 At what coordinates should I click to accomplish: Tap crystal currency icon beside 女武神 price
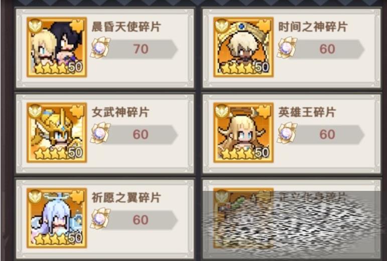click(x=100, y=133)
